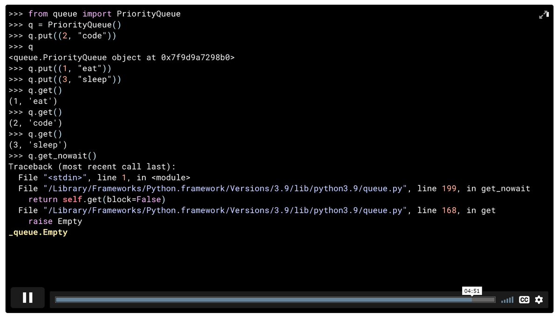559x319 pixels.
Task: Enter fullscreen with the expand arrows icon
Action: coord(544,15)
